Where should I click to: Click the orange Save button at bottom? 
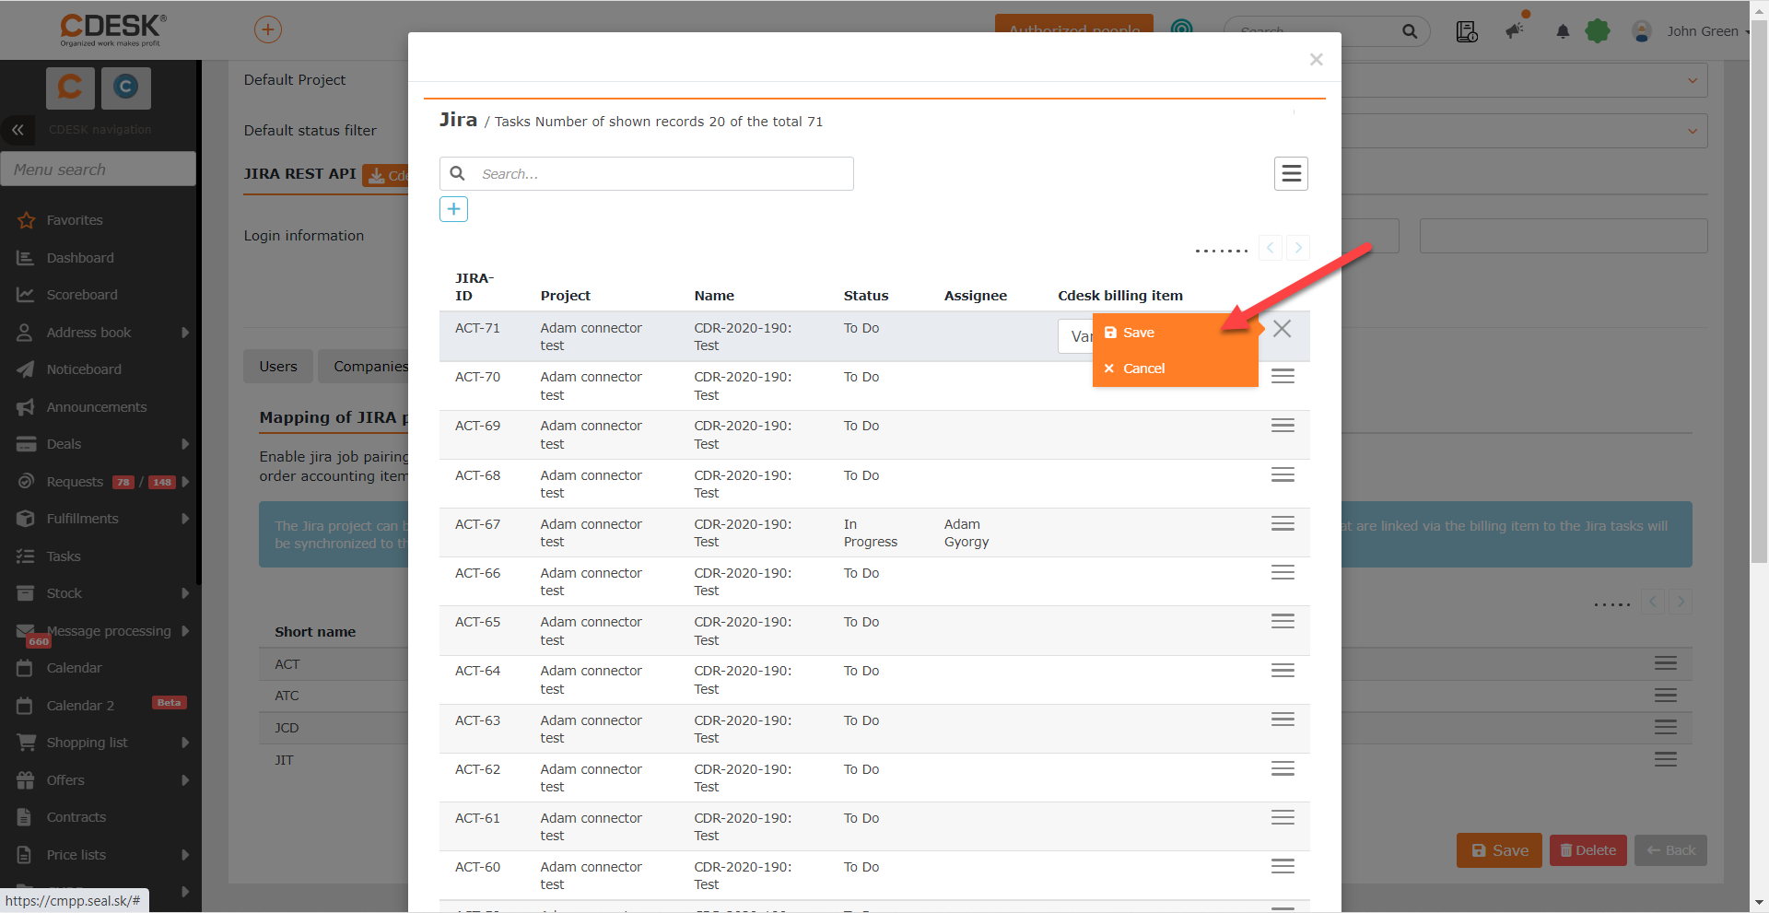pyautogui.click(x=1499, y=850)
